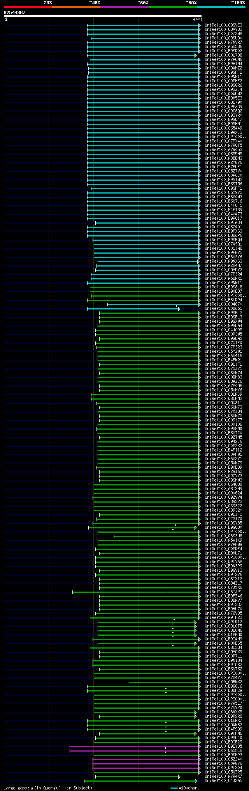
Task: Select label UniRef100_A7R4X7
Action: point(223,776)
